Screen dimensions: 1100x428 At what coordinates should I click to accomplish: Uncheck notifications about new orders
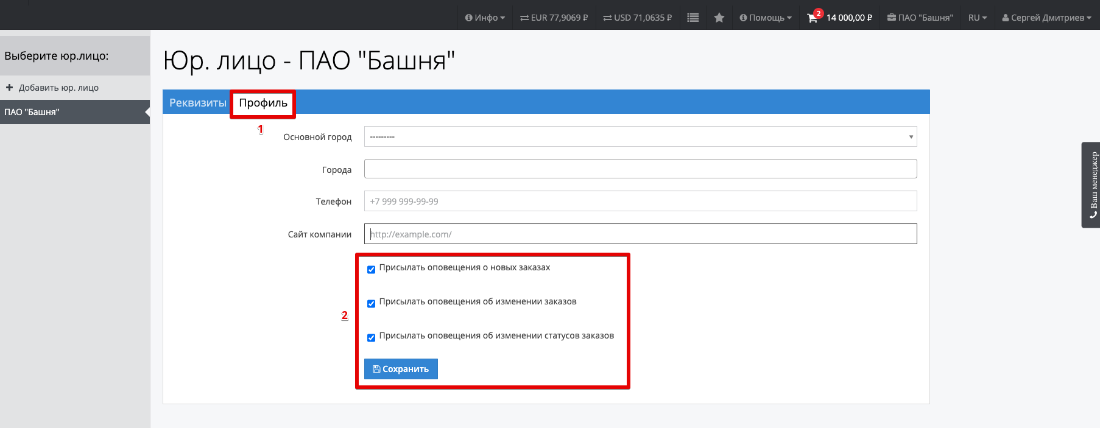[x=371, y=270]
